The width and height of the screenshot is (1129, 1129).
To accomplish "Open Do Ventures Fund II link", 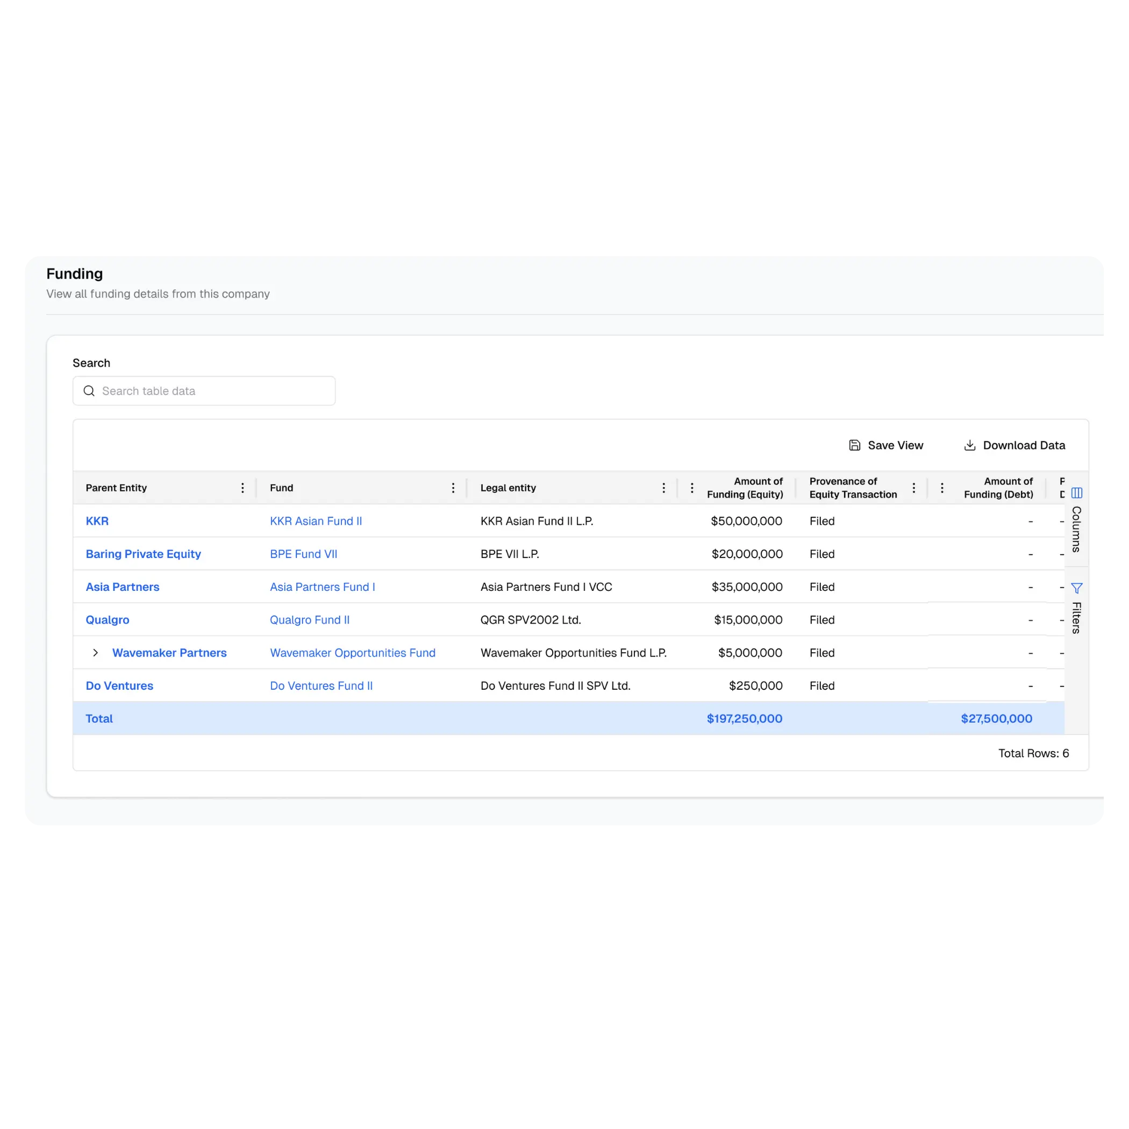I will pos(321,685).
